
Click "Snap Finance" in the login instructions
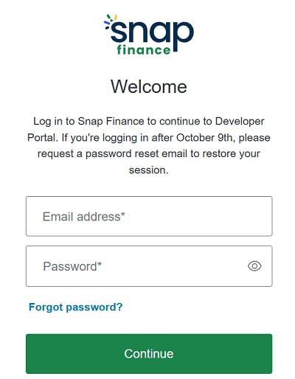click(111, 122)
